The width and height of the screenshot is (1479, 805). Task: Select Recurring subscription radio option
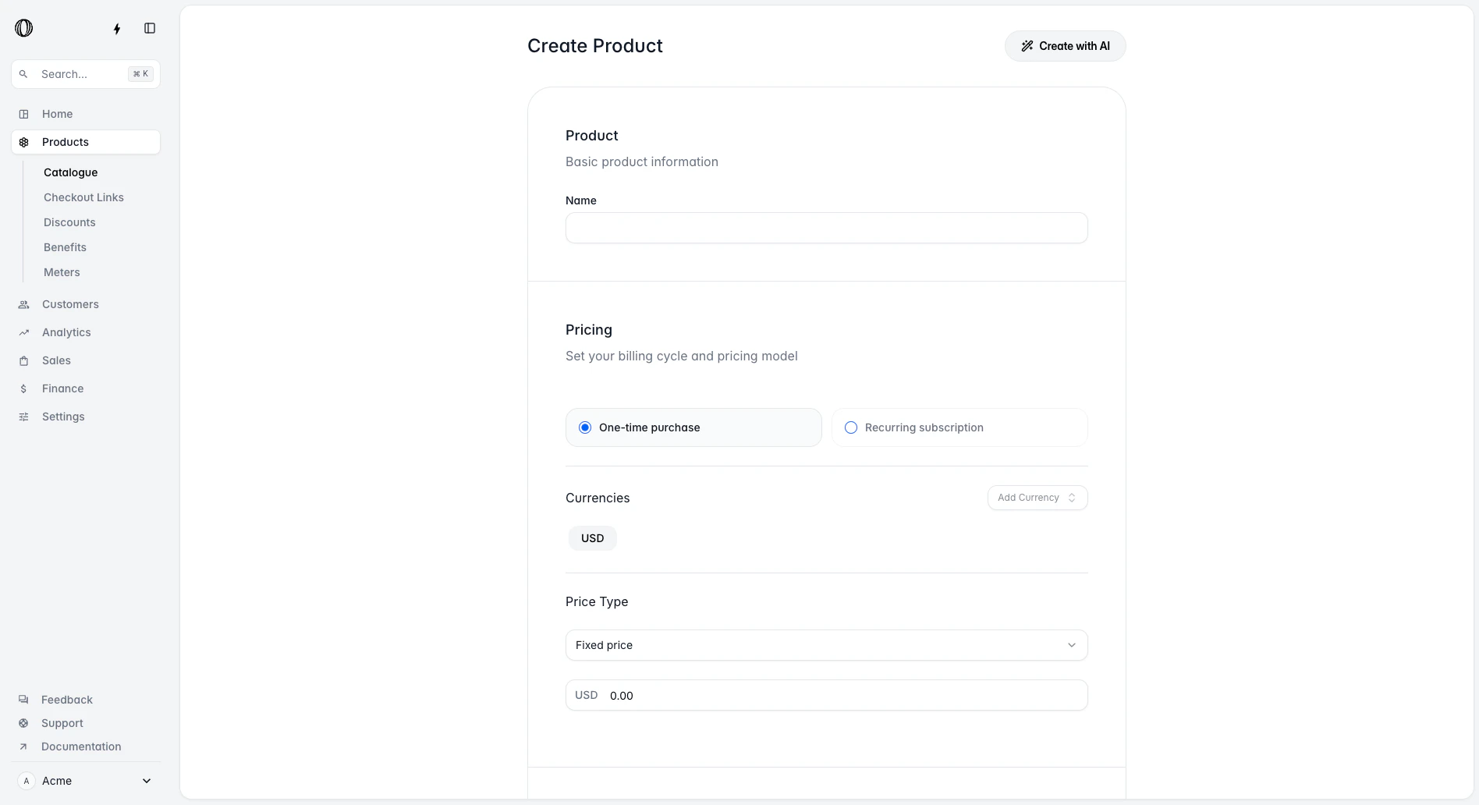tap(959, 427)
